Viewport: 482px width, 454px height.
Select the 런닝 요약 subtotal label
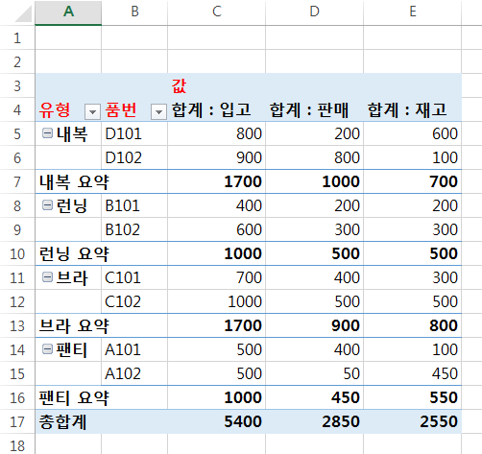coord(74,254)
